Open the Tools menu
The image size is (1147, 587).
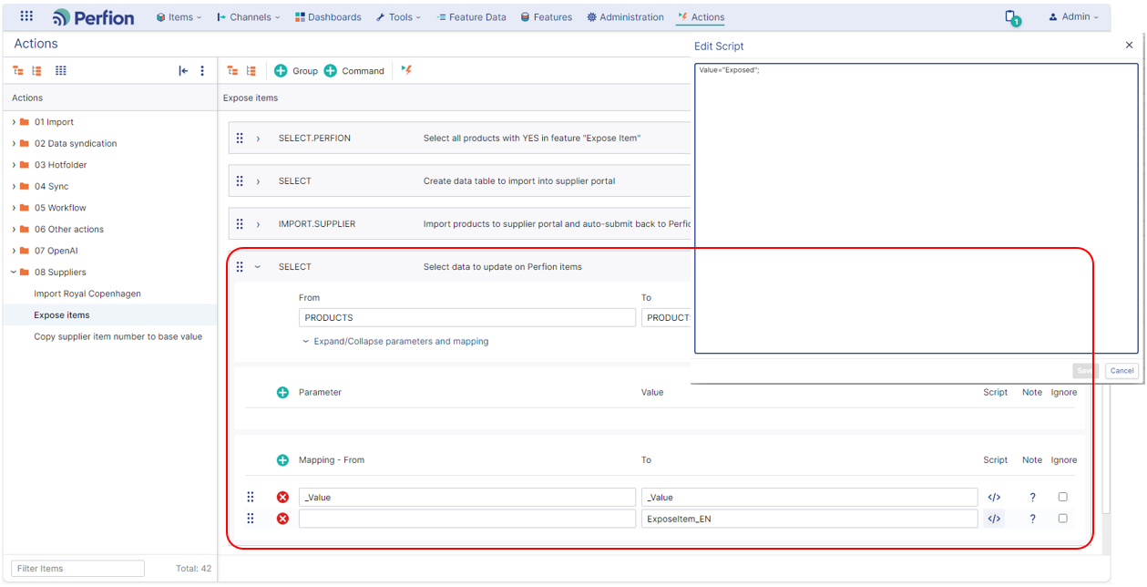coord(399,17)
